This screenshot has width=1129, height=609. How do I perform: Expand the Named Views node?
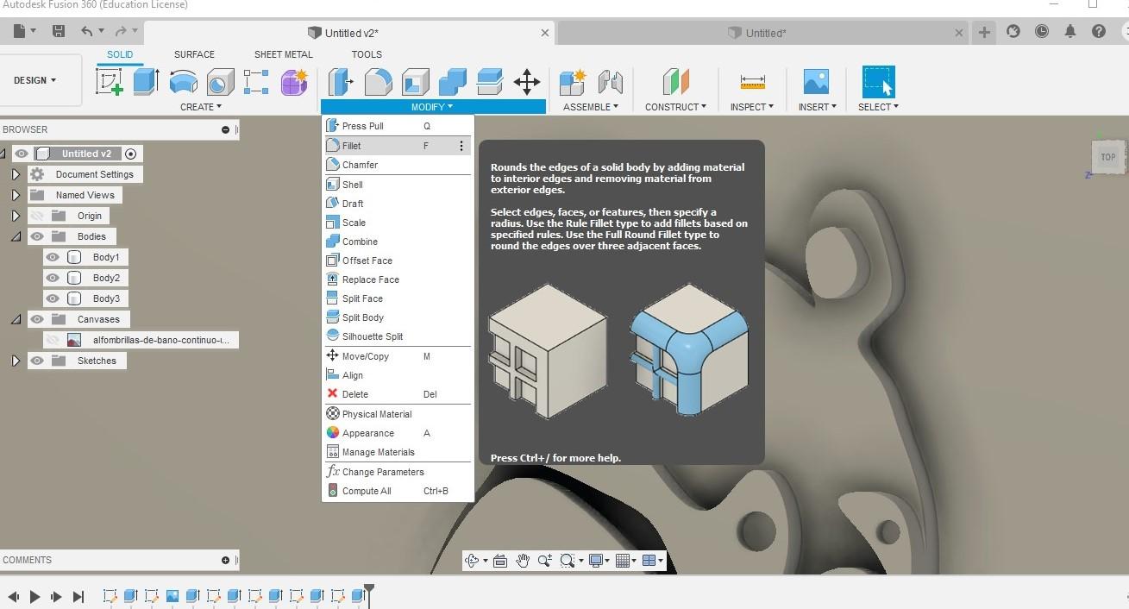coord(16,195)
